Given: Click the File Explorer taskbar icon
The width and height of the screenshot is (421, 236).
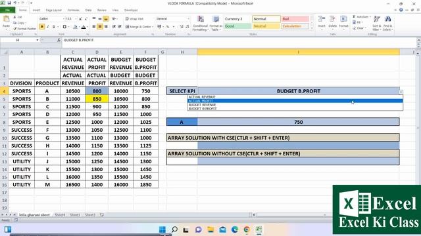Looking at the screenshot, I should [x=210, y=229].
